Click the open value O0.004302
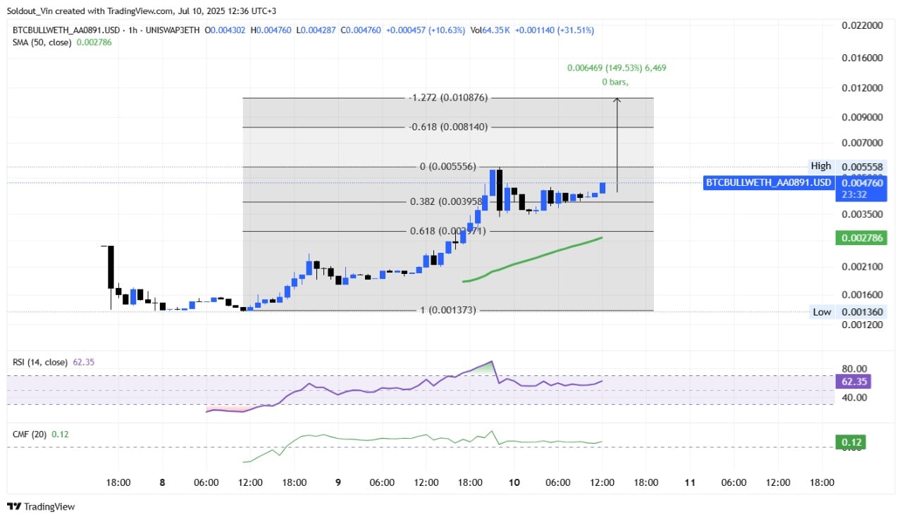Image resolution: width=902 pixels, height=519 pixels. [224, 30]
